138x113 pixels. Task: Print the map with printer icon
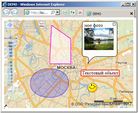pos(42,25)
